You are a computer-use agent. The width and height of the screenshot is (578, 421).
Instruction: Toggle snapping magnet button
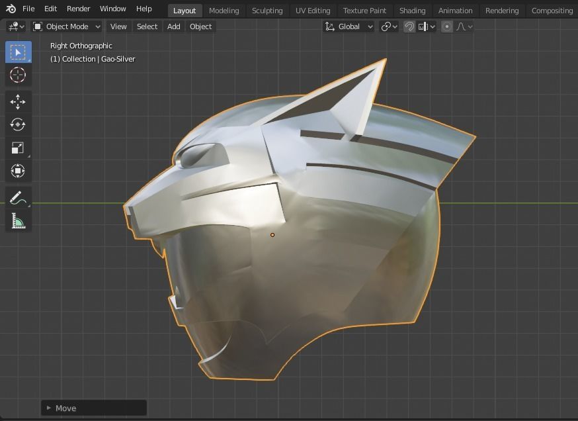point(409,26)
